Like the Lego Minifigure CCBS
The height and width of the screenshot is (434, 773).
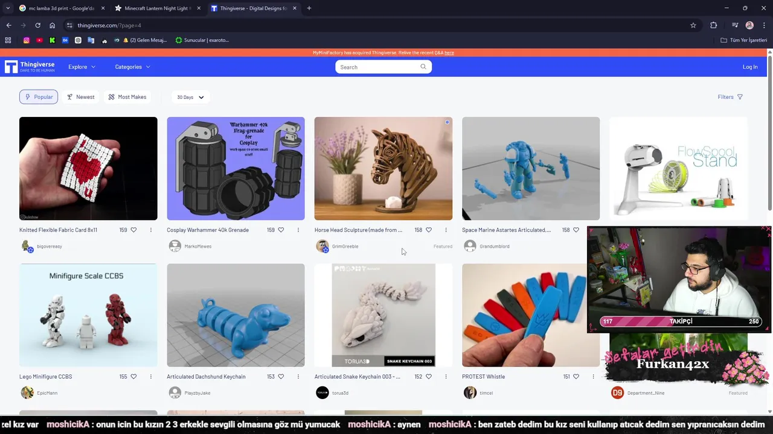pos(133,377)
